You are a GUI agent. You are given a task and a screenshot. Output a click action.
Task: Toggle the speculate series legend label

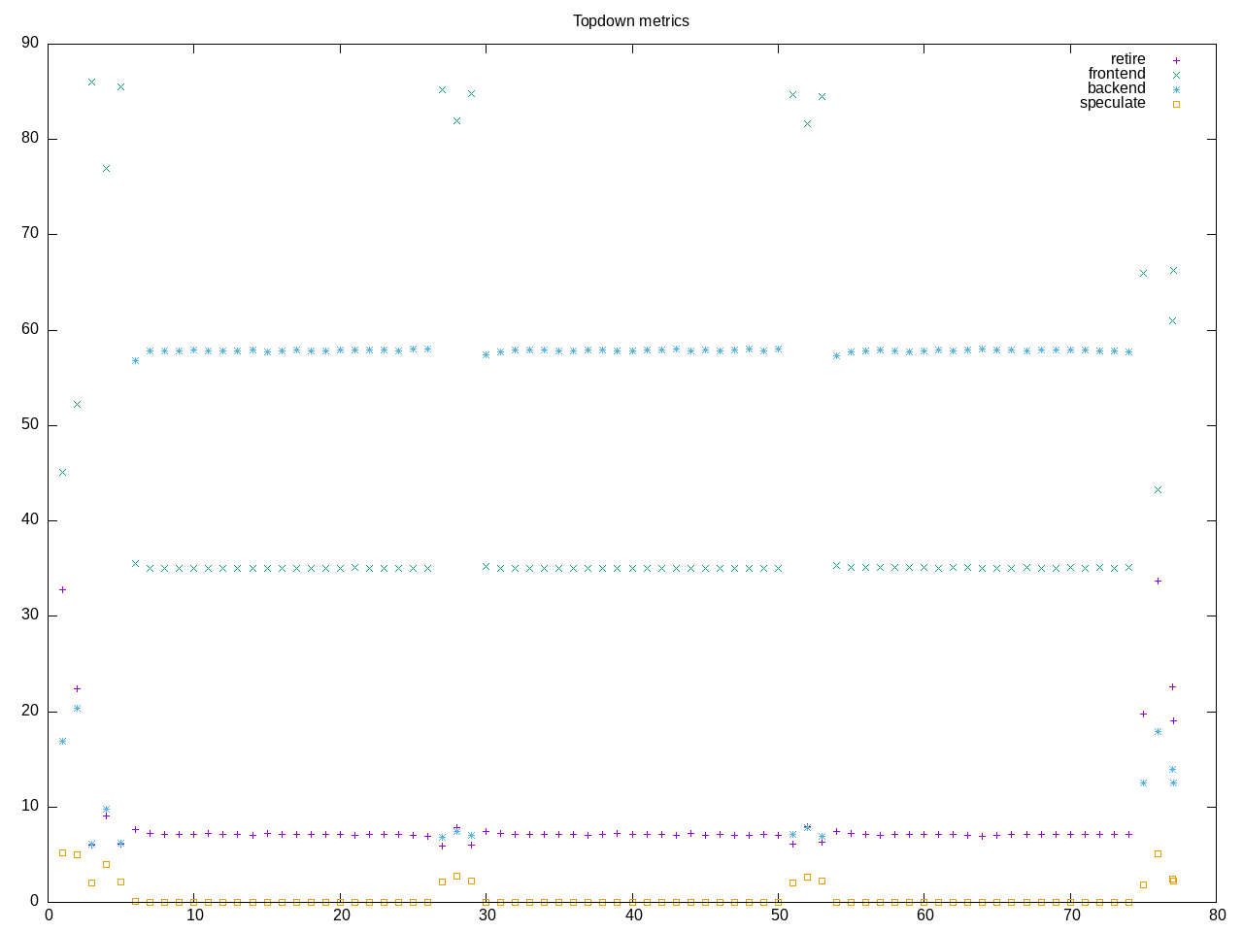[x=1112, y=103]
